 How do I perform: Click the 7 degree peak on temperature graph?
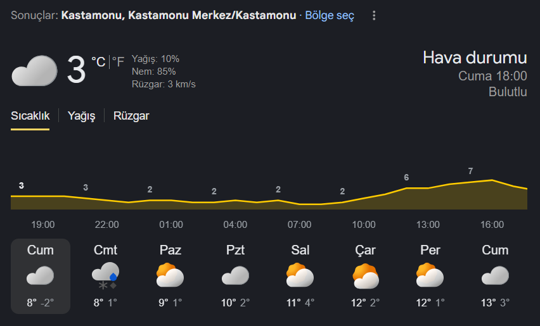[x=470, y=172]
